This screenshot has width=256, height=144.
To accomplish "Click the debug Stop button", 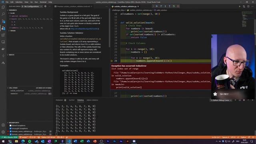I will point(178,6).
